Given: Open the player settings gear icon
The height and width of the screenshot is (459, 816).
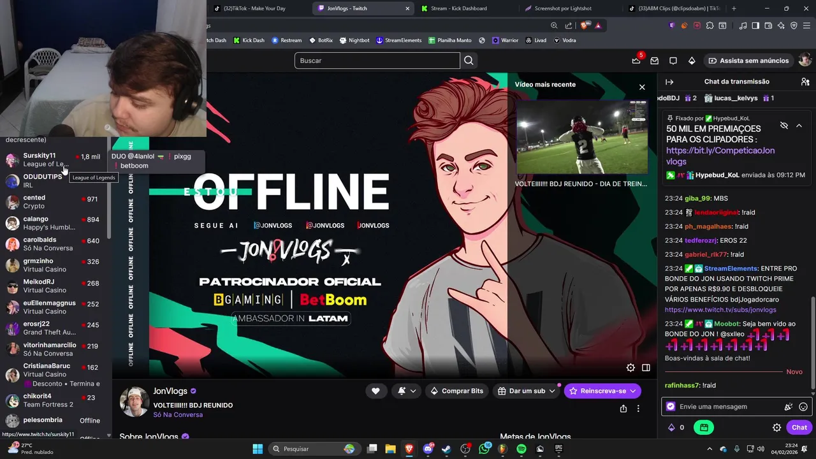Looking at the screenshot, I should click(630, 367).
